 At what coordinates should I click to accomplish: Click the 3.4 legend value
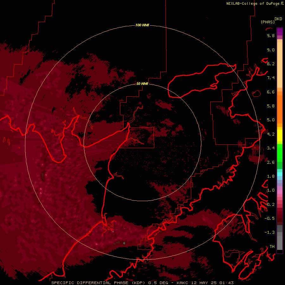(271, 148)
